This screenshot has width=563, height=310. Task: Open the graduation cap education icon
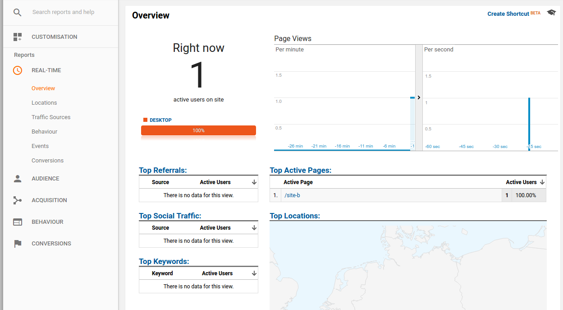[551, 13]
